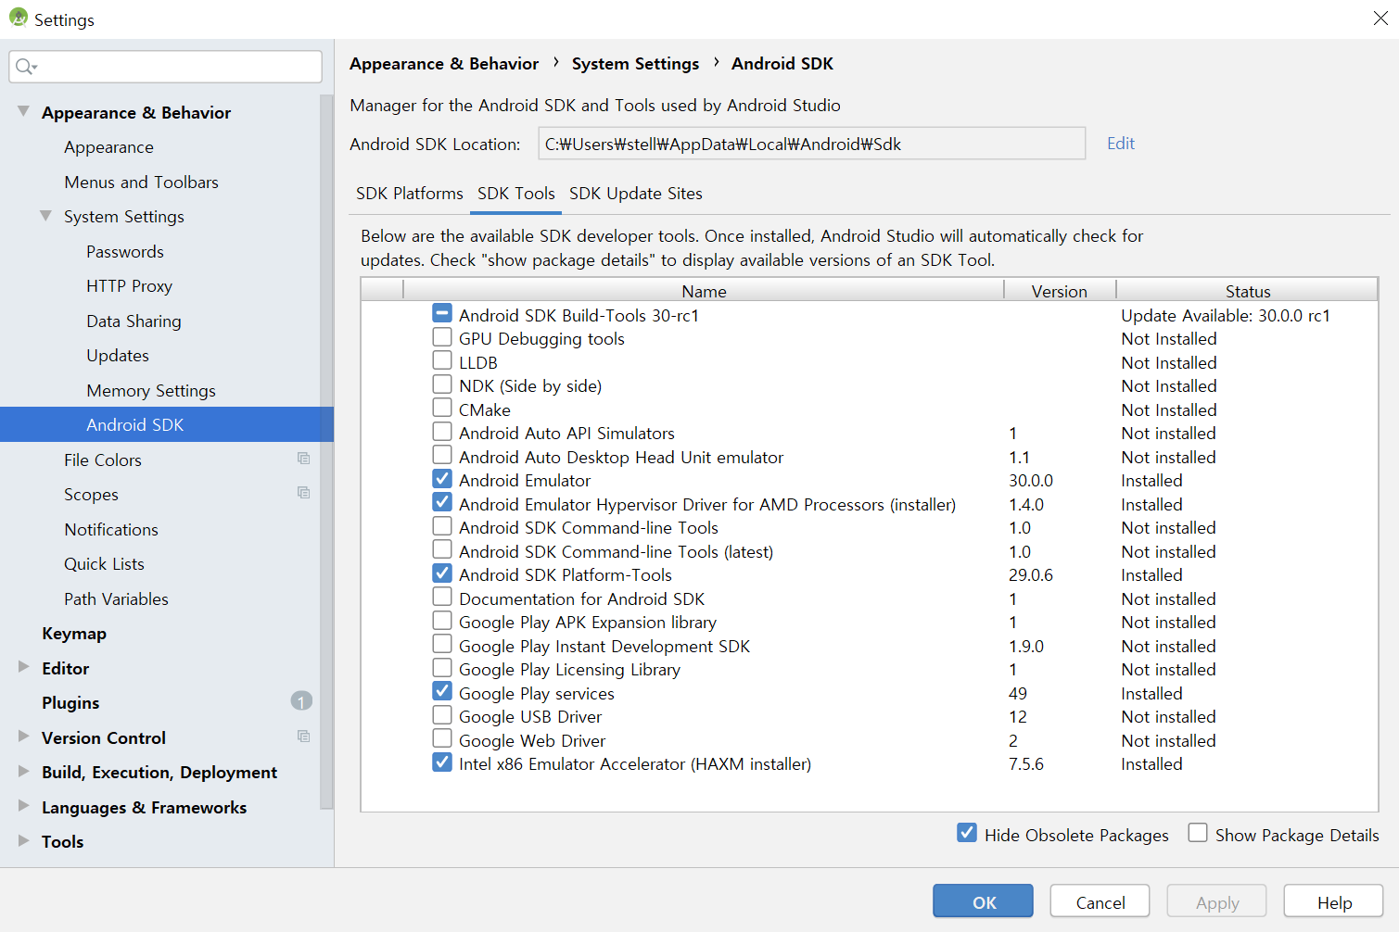
Task: Open the Notifications settings page
Action: pyautogui.click(x=111, y=530)
